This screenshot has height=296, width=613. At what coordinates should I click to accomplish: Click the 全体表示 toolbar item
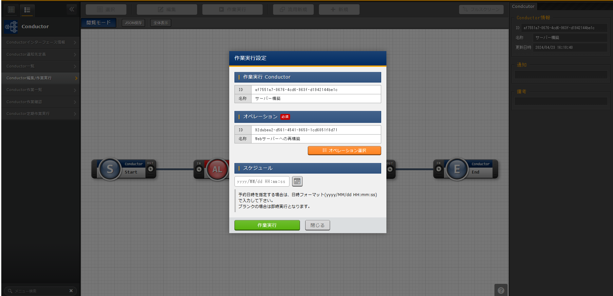[160, 23]
